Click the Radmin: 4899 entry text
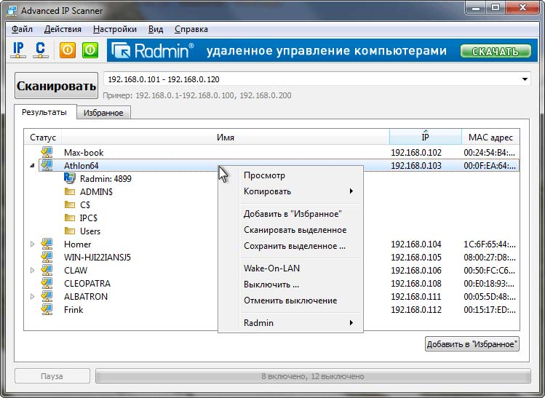545x398 pixels. coord(106,179)
